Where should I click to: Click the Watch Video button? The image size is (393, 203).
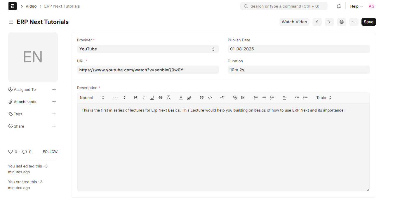[294, 22]
